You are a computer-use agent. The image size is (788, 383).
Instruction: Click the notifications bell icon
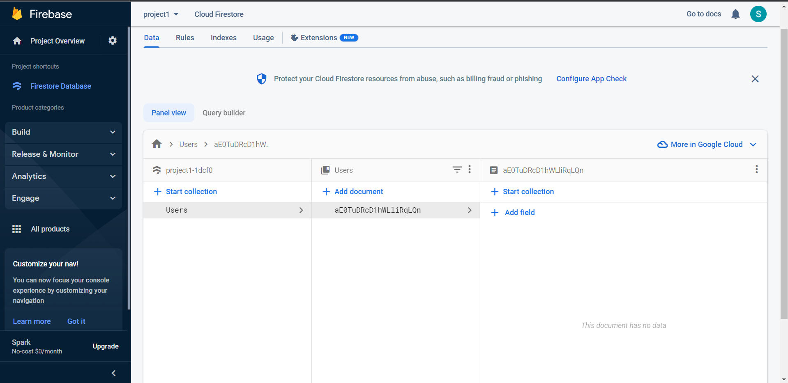[735, 14]
